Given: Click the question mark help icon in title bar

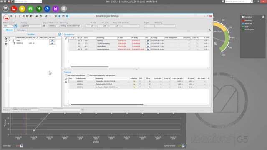Looking at the screenshot, I should coord(223,2).
